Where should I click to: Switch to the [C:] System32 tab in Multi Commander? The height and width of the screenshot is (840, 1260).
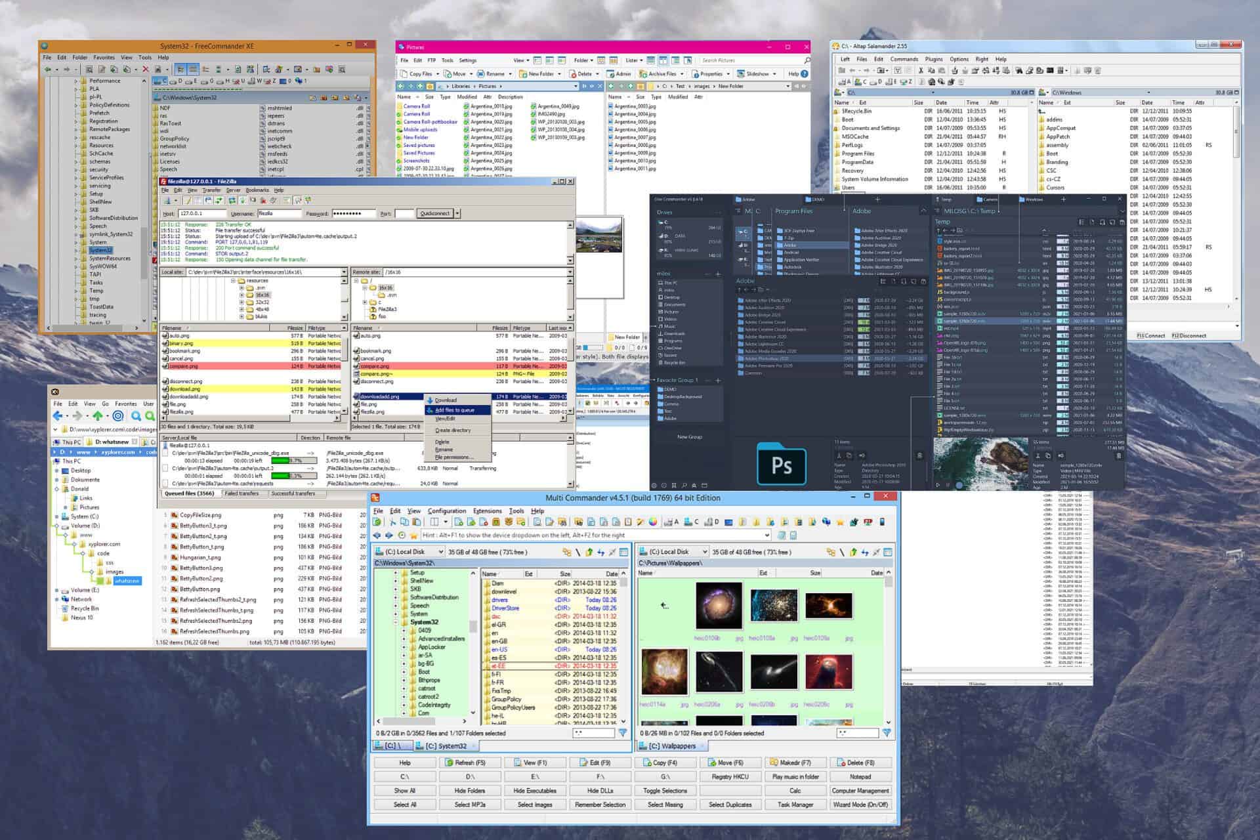[446, 746]
